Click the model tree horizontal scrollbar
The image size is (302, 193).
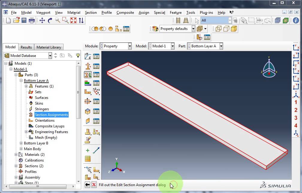38,186
